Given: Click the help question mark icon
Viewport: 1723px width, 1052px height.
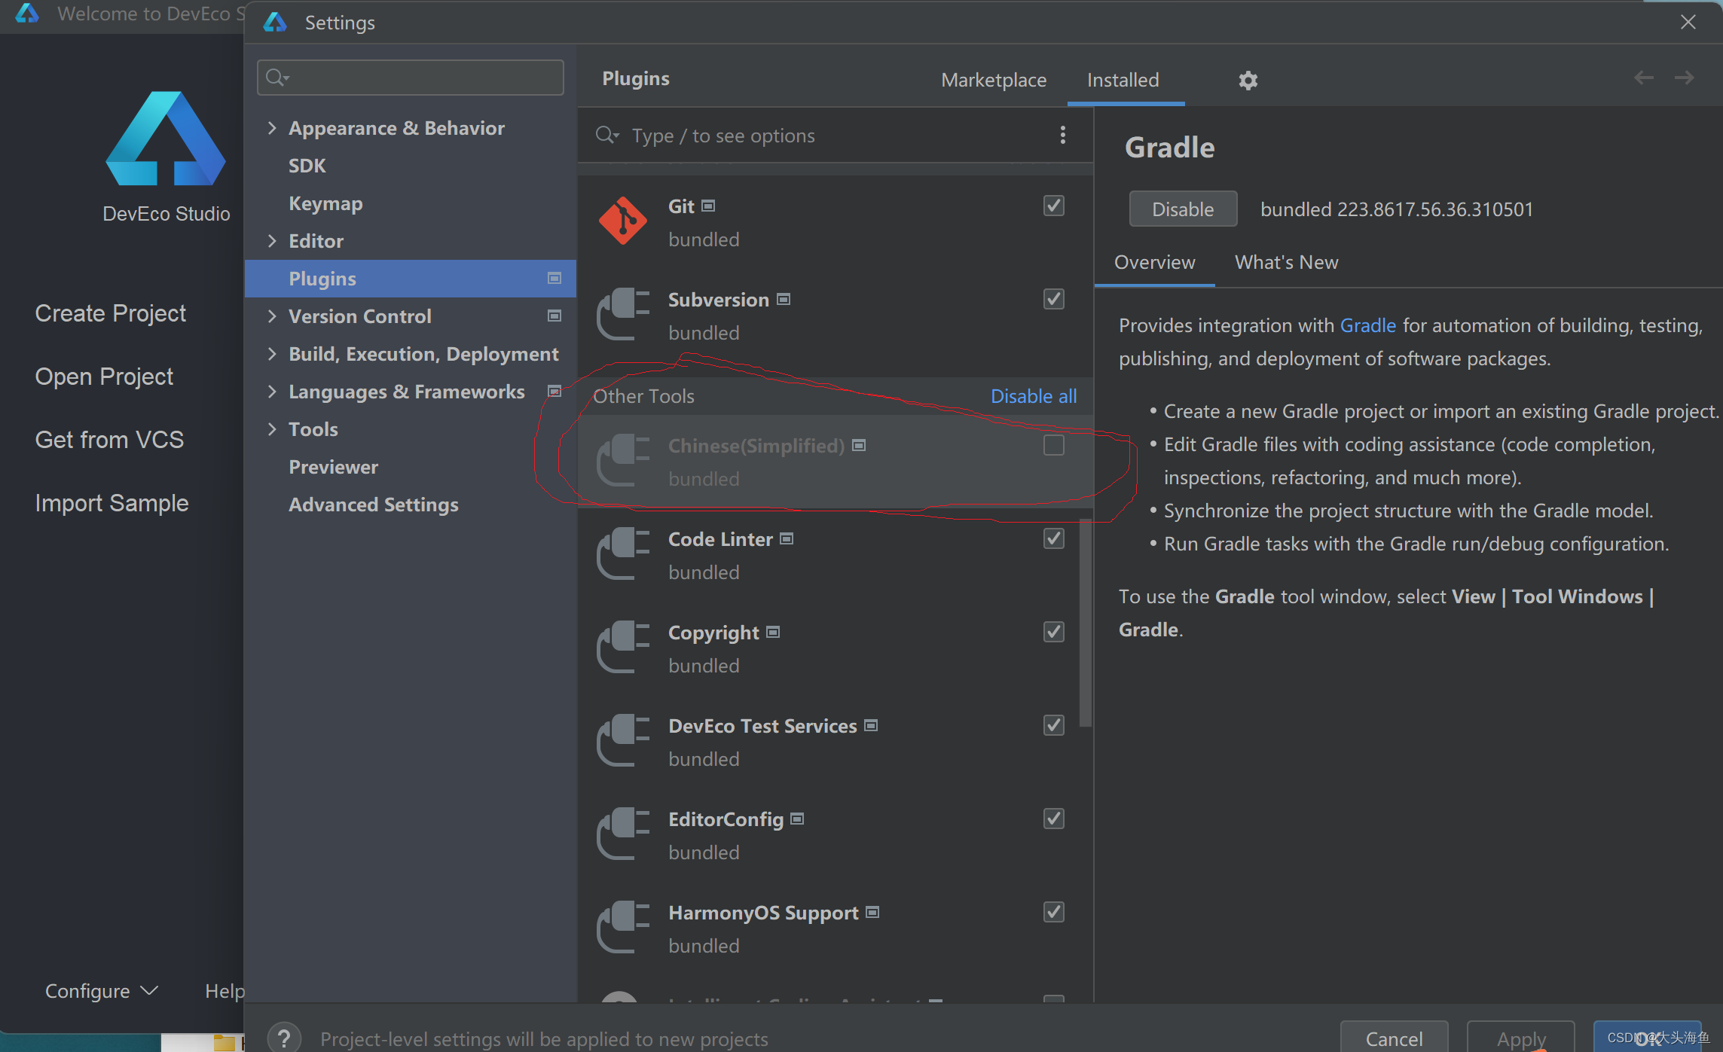Looking at the screenshot, I should coord(284,1038).
